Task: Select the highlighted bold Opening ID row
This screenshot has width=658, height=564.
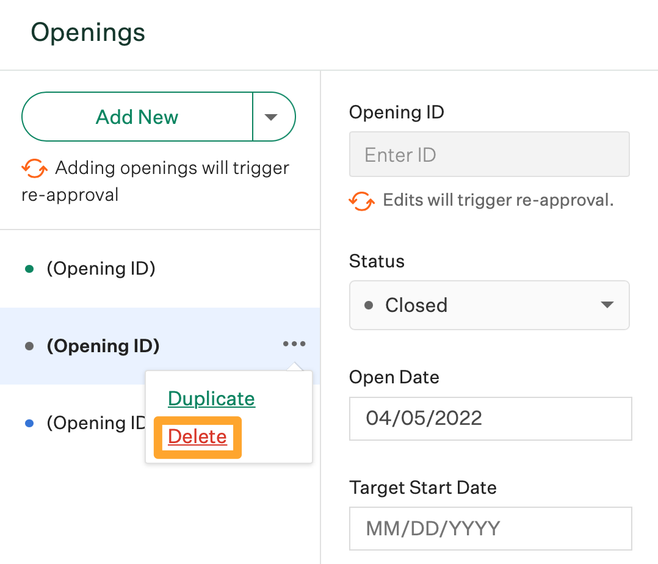Action: [x=103, y=346]
